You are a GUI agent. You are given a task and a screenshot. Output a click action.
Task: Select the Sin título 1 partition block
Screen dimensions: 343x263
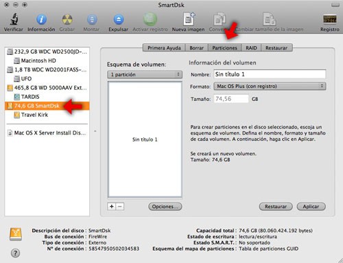pos(145,139)
